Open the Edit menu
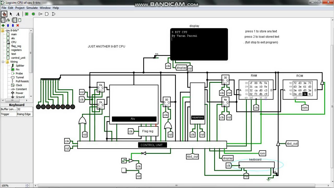Viewport: 334px width, 188px height. [x=11, y=8]
